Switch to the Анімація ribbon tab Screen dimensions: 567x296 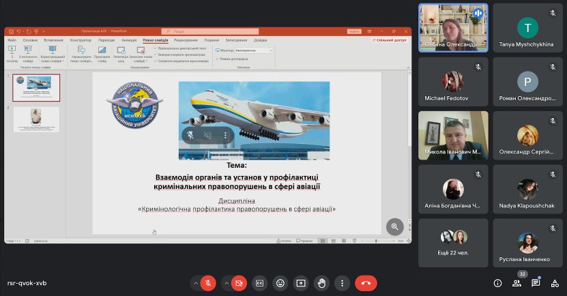[x=128, y=40]
